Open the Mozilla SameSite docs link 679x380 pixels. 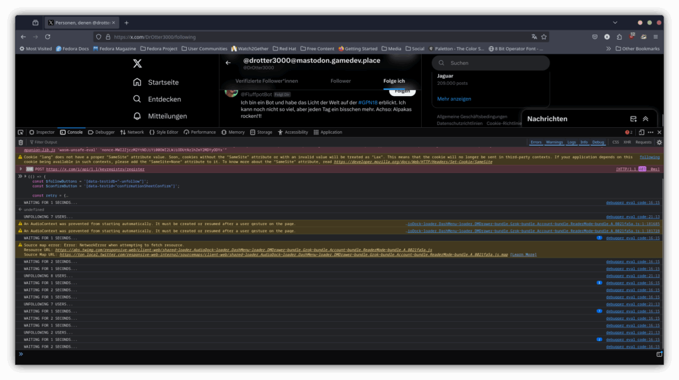coord(412,162)
